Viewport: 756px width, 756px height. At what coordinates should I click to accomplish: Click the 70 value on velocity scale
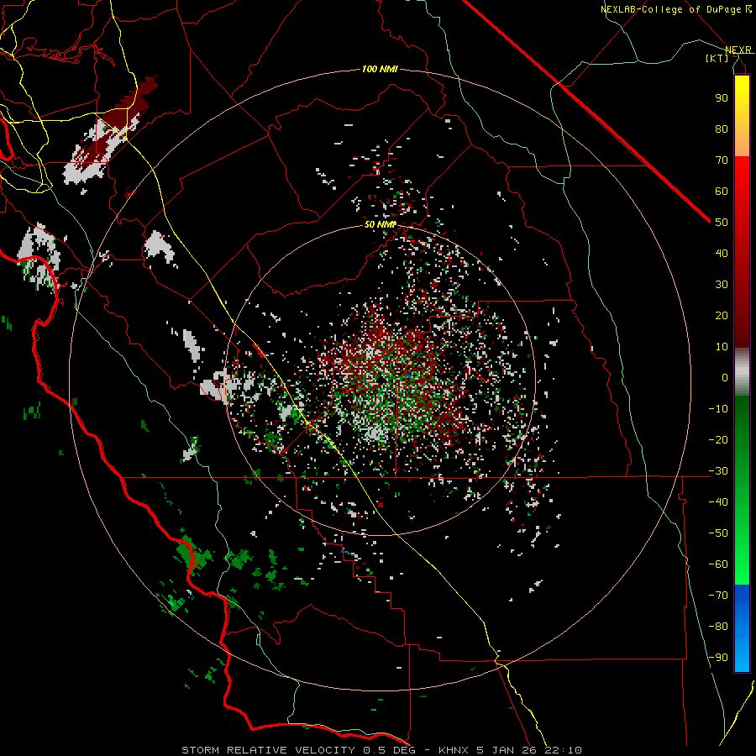[x=722, y=160]
